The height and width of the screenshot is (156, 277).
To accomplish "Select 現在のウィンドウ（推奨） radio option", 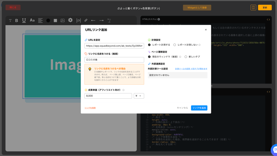I will pos(149,57).
